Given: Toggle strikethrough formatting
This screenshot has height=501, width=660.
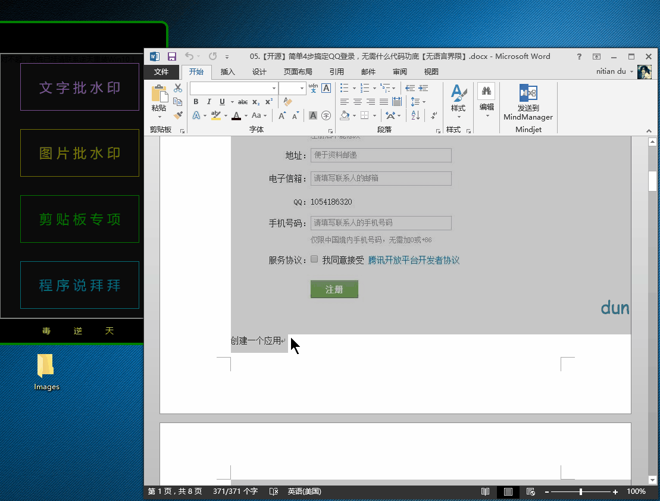Looking at the screenshot, I should [243, 102].
